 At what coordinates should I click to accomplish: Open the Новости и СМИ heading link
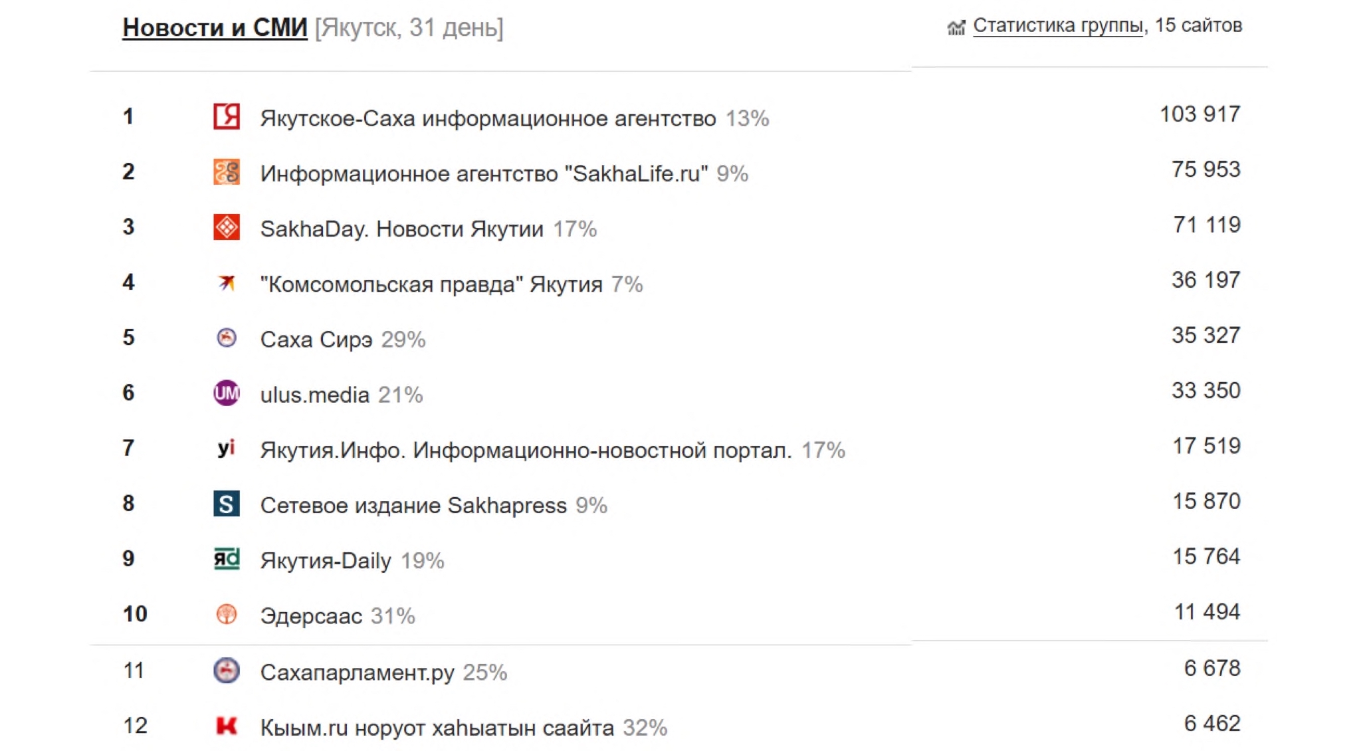(x=215, y=28)
